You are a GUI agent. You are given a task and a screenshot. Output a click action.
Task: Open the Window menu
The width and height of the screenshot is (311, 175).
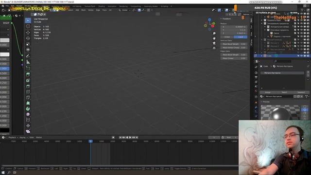28,6
